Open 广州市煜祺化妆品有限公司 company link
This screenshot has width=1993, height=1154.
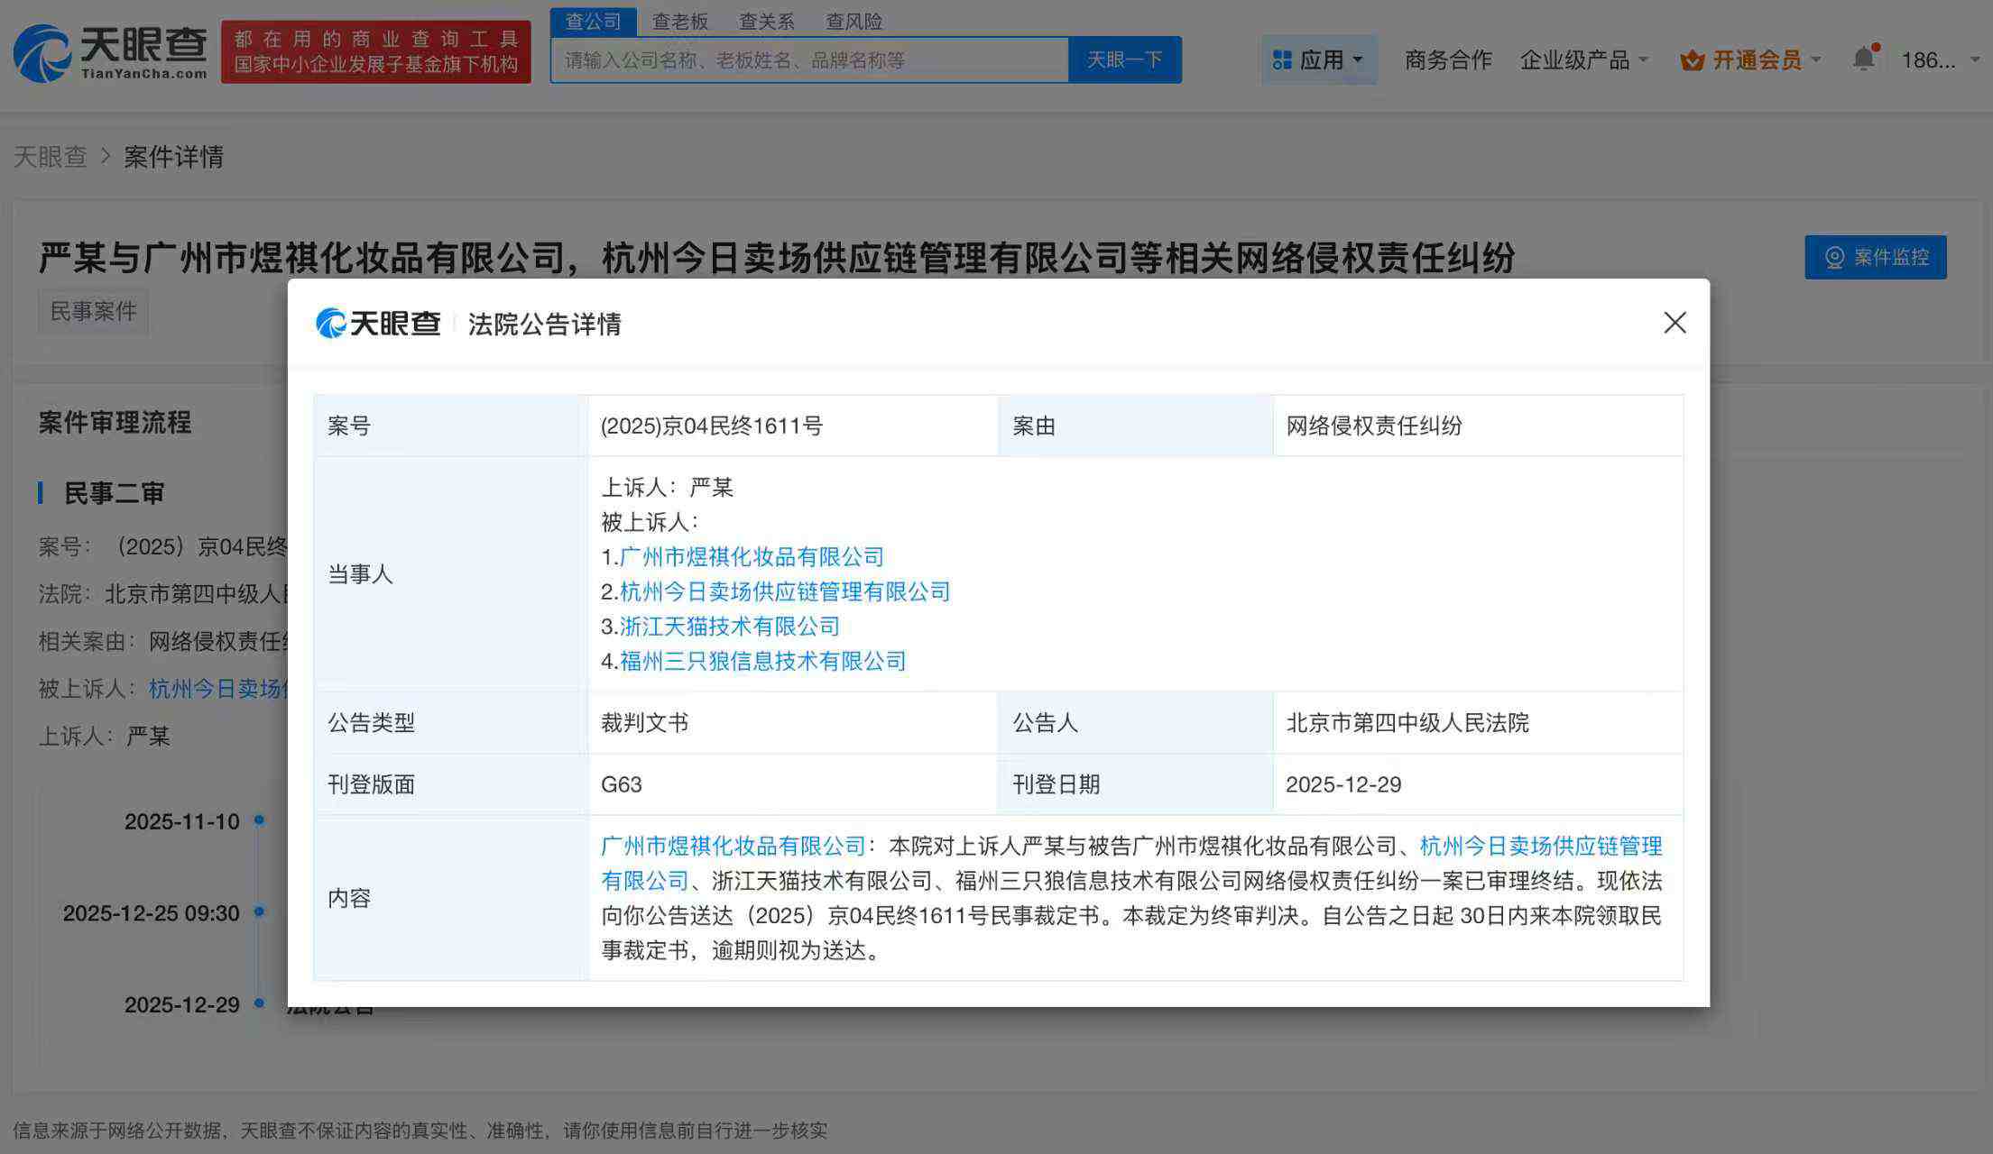pos(752,556)
